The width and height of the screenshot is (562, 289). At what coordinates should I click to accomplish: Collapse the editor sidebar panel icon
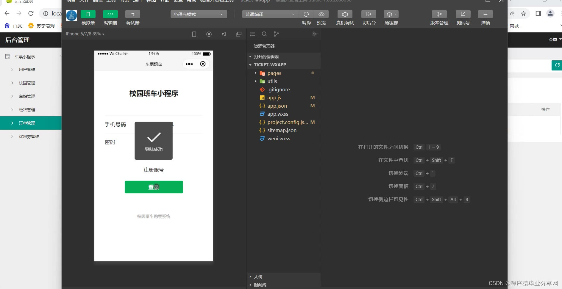click(315, 34)
